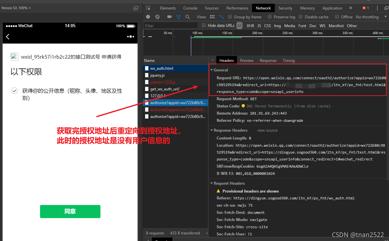The width and height of the screenshot is (389, 241).
Task: Collapse the Response Headers section
Action: pos(212,130)
